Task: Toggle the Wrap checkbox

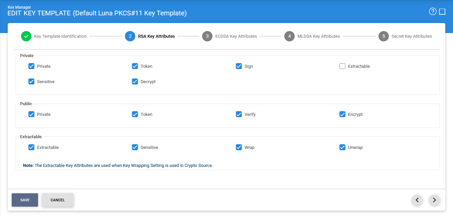Action: [x=239, y=147]
